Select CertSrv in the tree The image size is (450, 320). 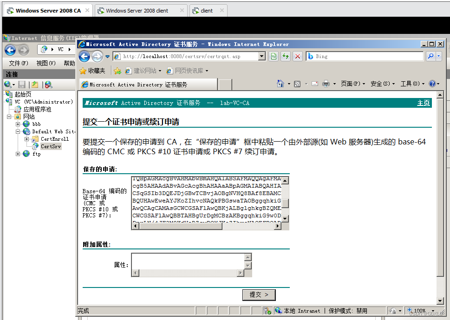[51, 146]
